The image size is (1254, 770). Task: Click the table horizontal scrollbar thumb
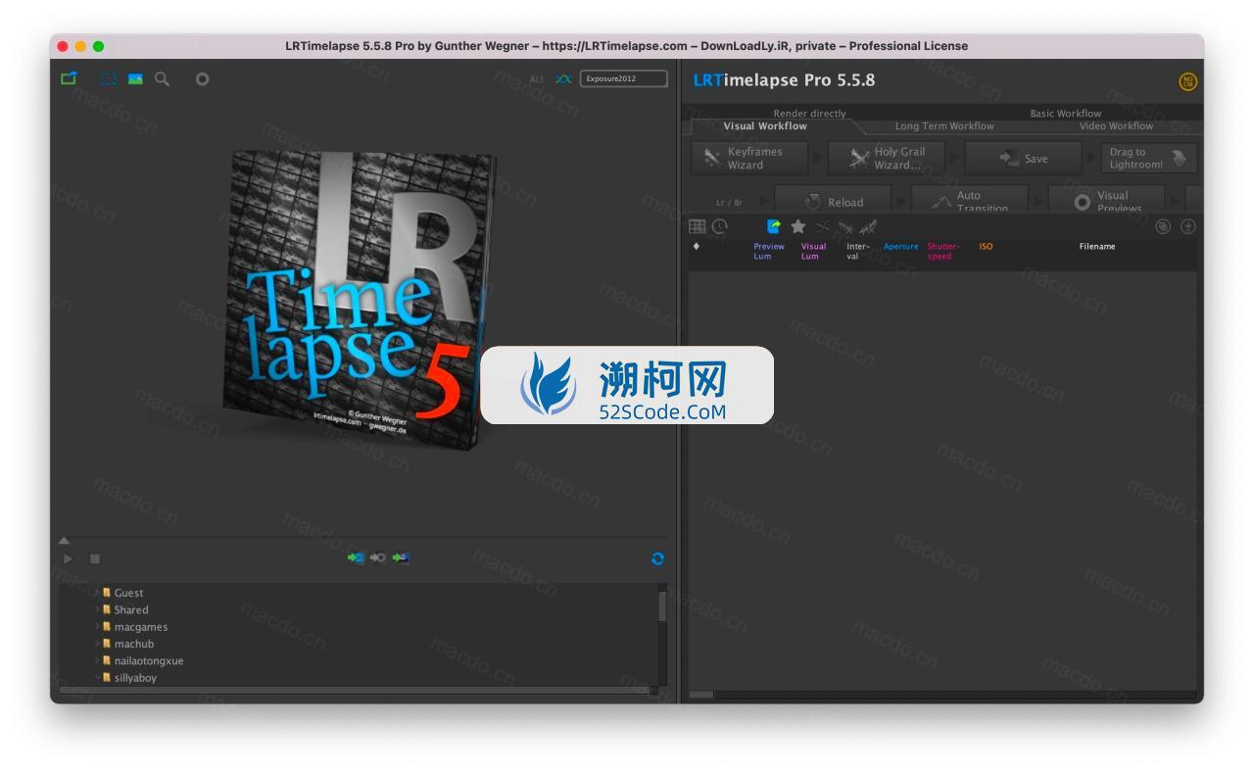(x=701, y=695)
